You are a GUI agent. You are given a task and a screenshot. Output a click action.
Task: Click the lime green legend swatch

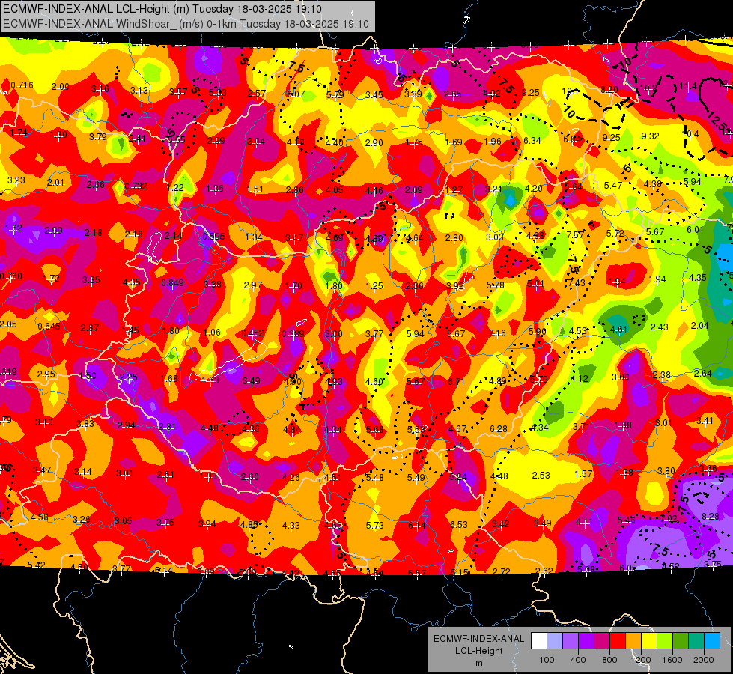click(665, 641)
